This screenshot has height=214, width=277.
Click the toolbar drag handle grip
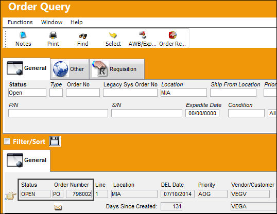6,39
